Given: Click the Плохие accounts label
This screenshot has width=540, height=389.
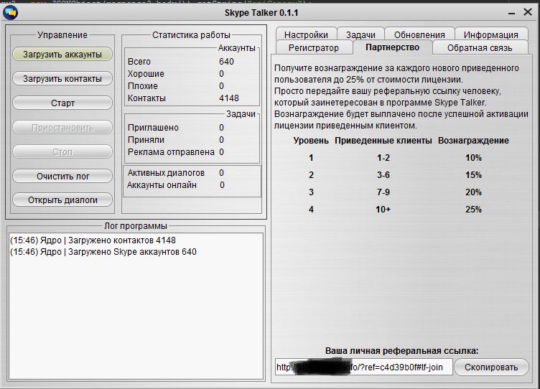Looking at the screenshot, I should click(143, 86).
